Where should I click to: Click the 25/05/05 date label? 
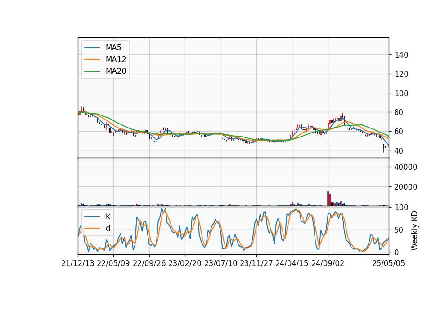coord(389,264)
